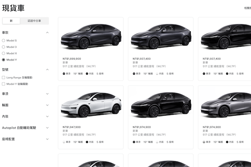Check the Model Y 後輪驅動 checkbox
This screenshot has width=251, height=167.
(x=3, y=84)
